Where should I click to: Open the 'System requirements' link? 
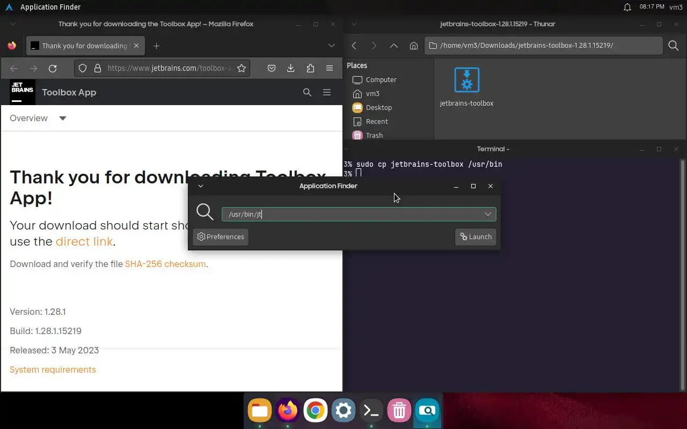tap(53, 369)
